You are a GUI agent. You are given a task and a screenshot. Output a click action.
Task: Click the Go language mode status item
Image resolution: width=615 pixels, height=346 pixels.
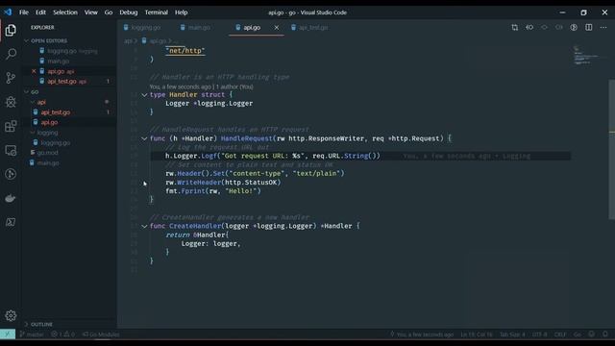point(578,334)
